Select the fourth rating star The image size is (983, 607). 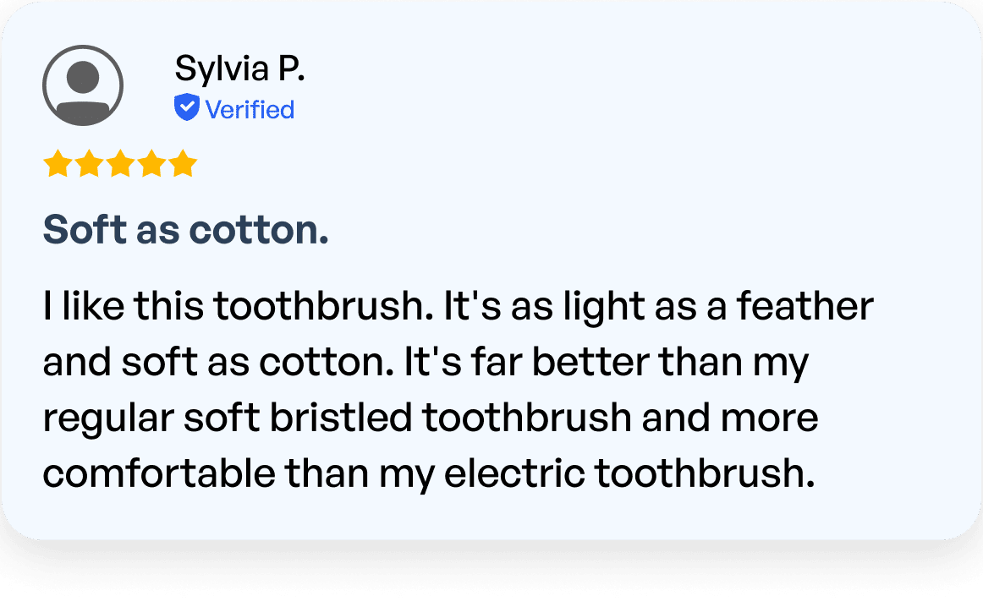[x=151, y=164]
